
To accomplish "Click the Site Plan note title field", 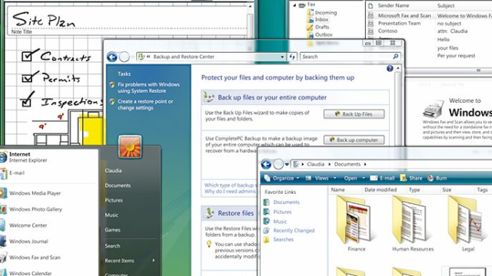I will 127,20.
